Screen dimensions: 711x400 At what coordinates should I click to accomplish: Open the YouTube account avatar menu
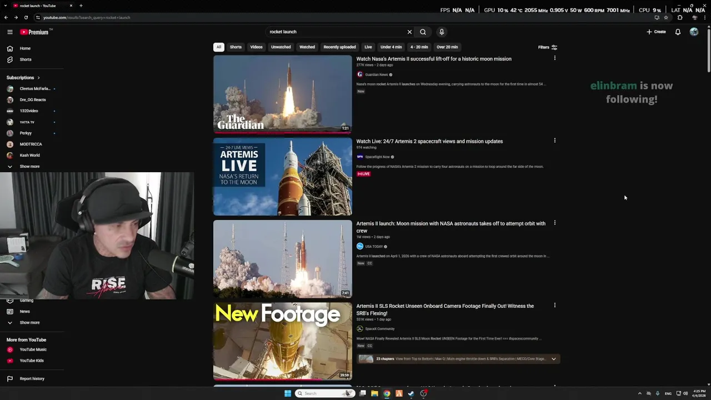(x=694, y=32)
